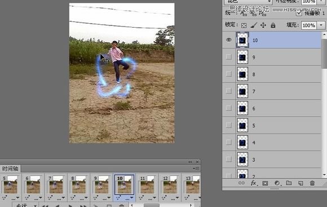Click disposal method icon under frame 5
The width and height of the screenshot is (327, 207).
point(5,197)
